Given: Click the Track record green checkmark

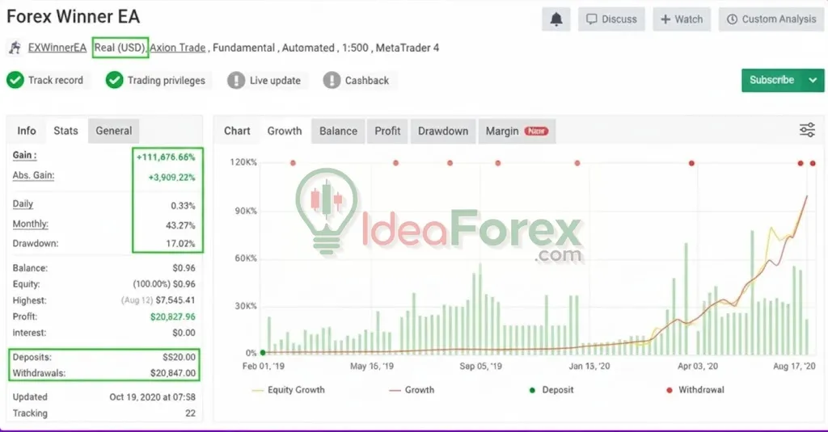Looking at the screenshot, I should [x=15, y=80].
